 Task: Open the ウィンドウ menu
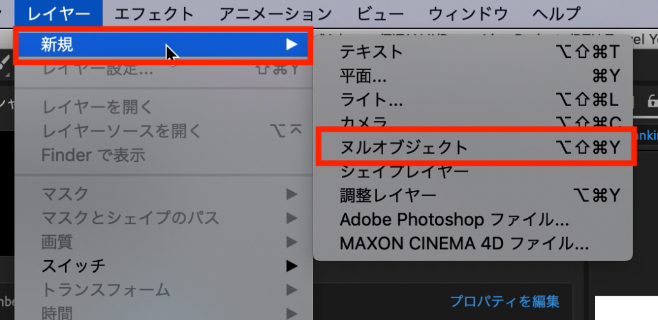tap(468, 13)
